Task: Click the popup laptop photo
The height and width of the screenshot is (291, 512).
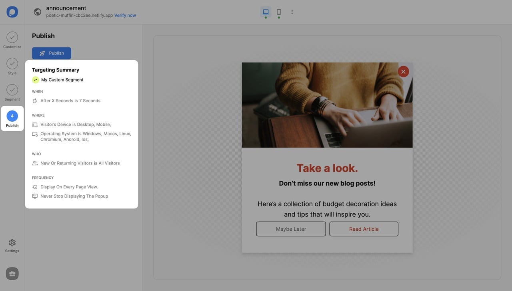Action: (327, 105)
